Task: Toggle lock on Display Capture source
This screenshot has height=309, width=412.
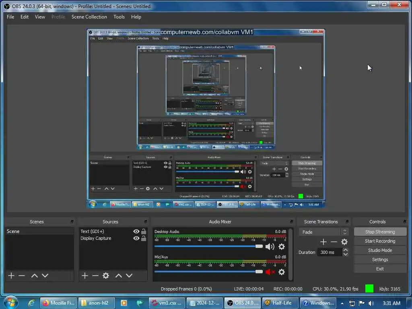Action: click(144, 238)
